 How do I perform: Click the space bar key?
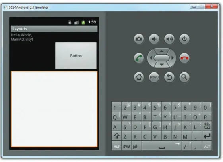162,145
